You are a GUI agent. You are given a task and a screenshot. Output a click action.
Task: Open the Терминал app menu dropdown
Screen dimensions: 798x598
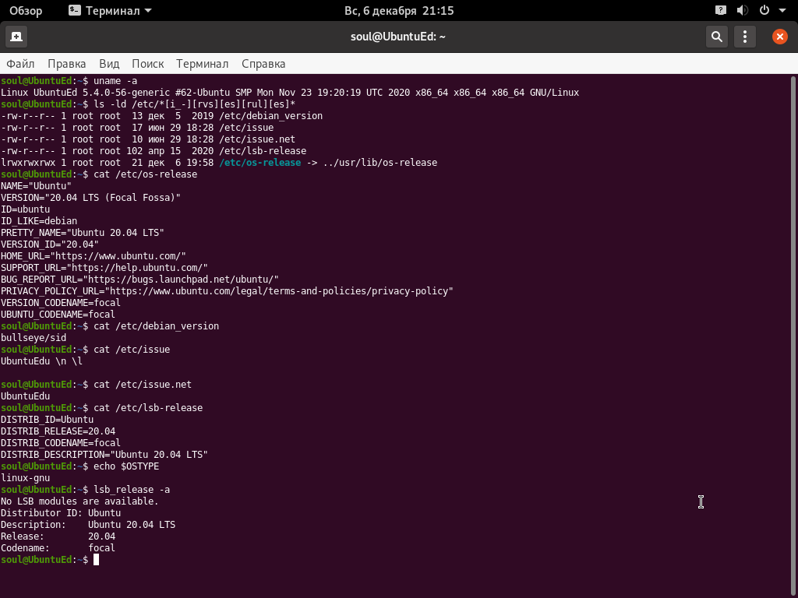click(110, 10)
